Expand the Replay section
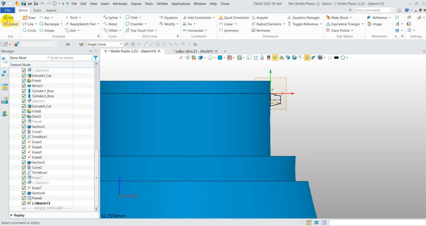 point(12,215)
